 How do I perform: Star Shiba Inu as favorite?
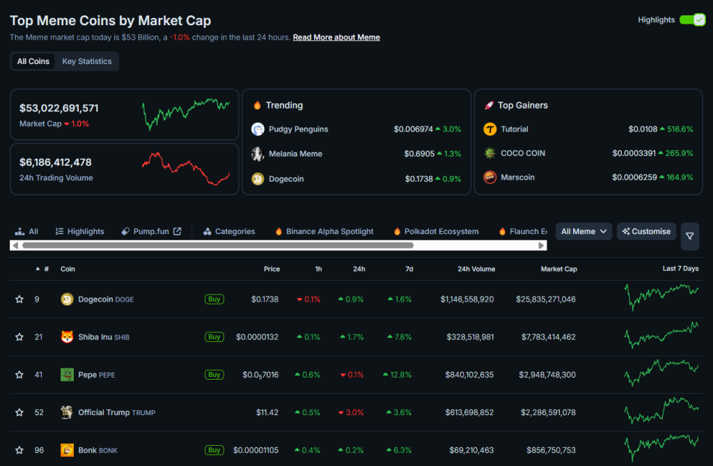coord(19,336)
